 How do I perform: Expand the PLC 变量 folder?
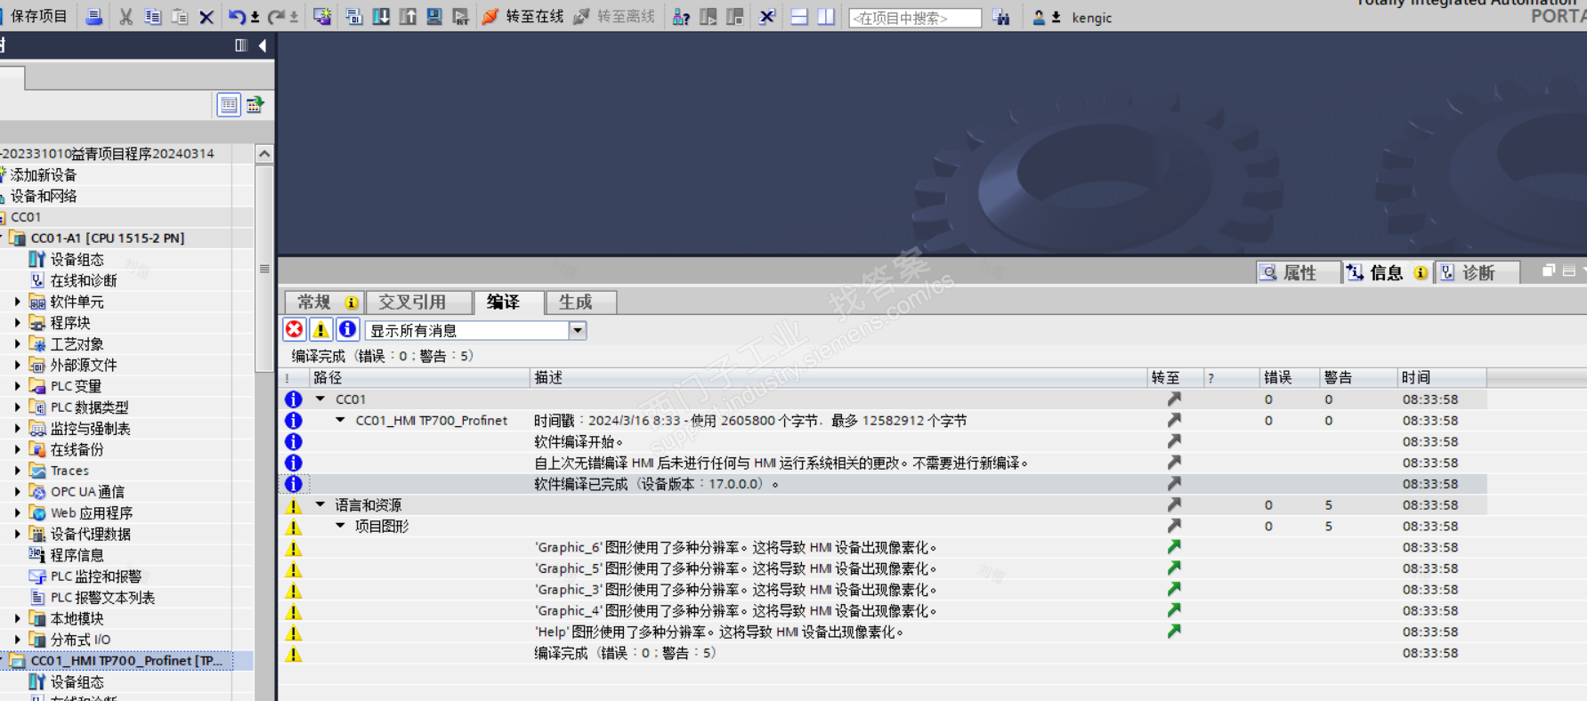coord(18,386)
